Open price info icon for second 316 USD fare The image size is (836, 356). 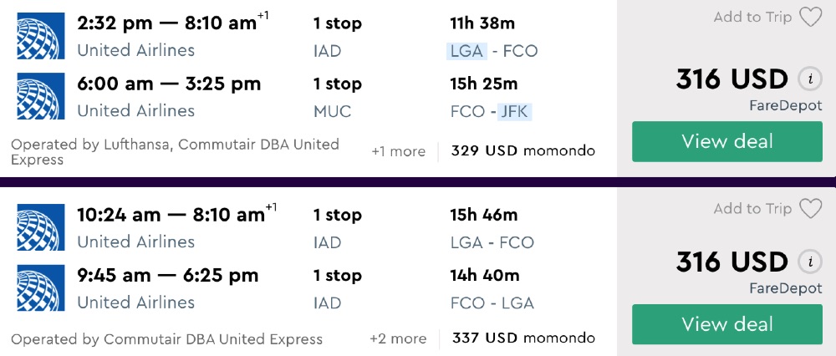tap(808, 262)
